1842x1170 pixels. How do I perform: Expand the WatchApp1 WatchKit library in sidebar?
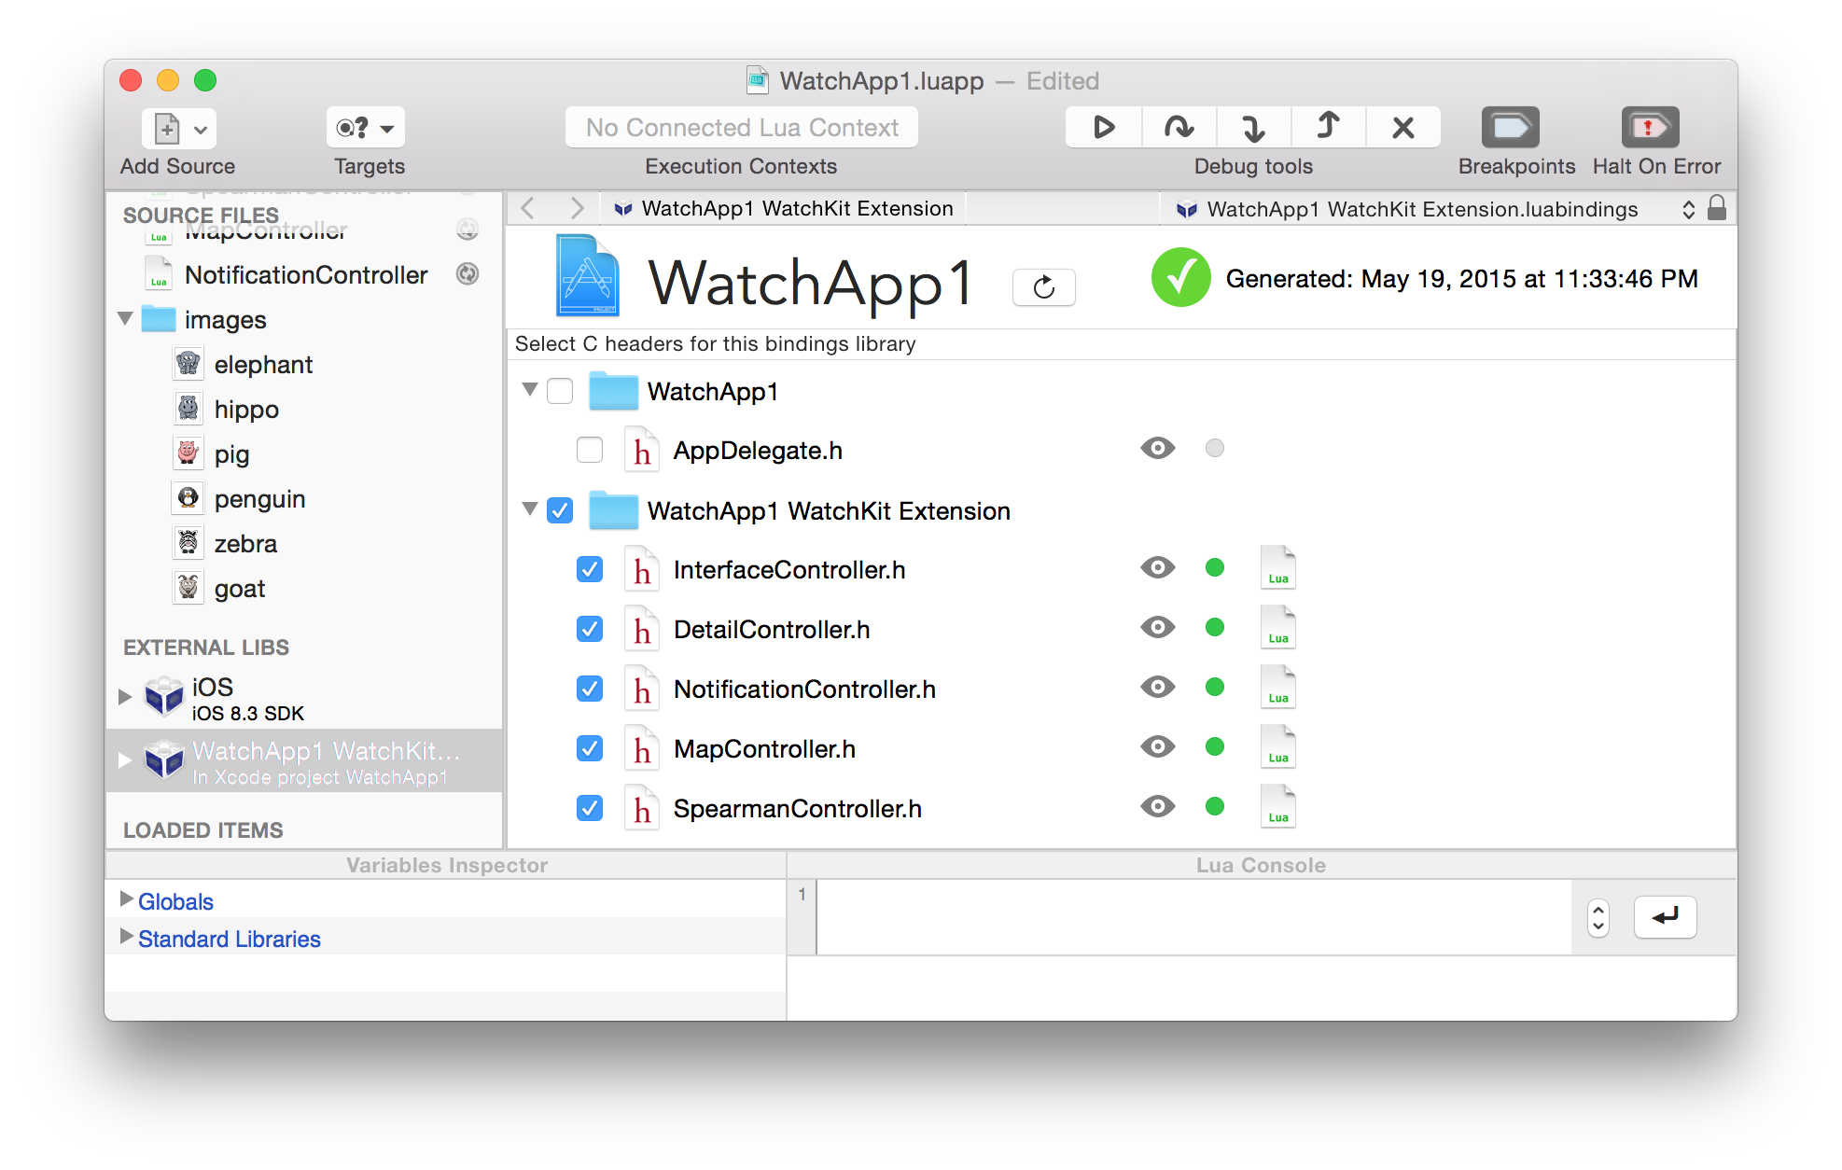124,760
